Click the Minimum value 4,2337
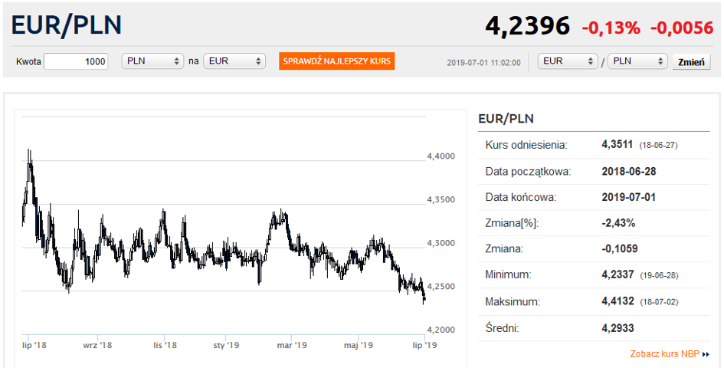The width and height of the screenshot is (724, 368). [x=618, y=274]
